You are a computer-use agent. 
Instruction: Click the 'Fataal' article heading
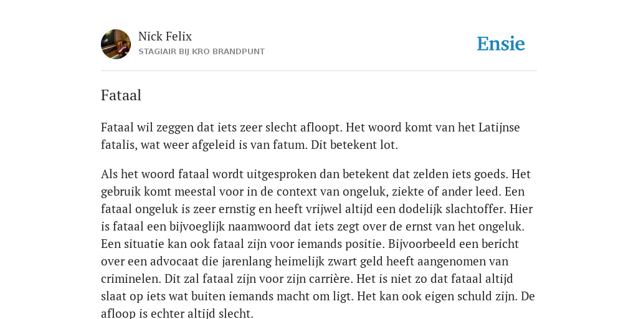(121, 95)
